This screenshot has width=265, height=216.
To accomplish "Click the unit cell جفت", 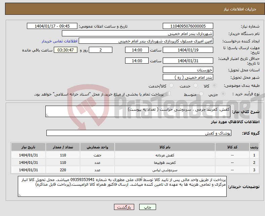I will pyautogui.click(x=97, y=155).
